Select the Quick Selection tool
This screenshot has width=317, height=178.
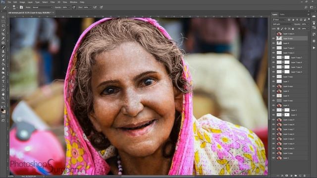click(x=3, y=30)
